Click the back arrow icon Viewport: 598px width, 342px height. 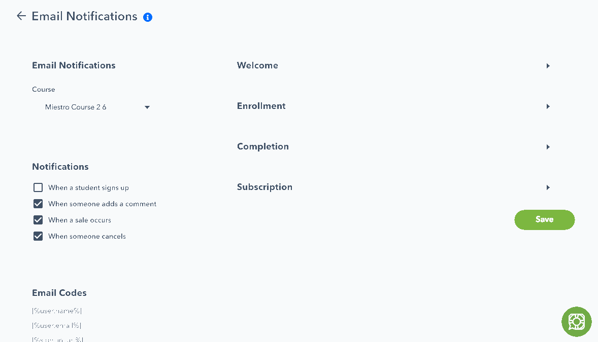coord(21,16)
